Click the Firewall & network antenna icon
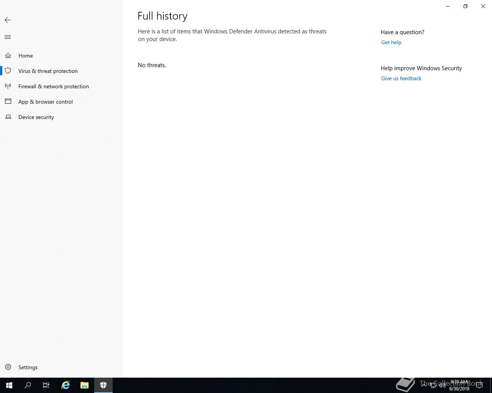The width and height of the screenshot is (492, 393). [8, 86]
